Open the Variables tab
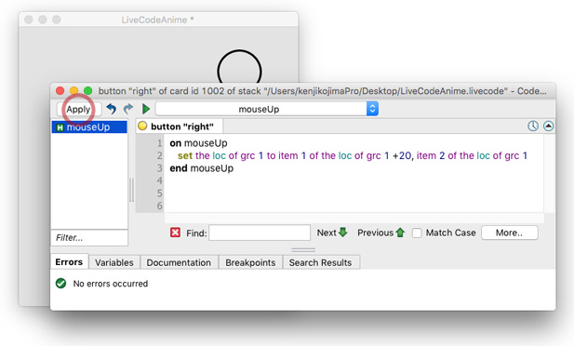Screen dimensions: 574x346 114,262
